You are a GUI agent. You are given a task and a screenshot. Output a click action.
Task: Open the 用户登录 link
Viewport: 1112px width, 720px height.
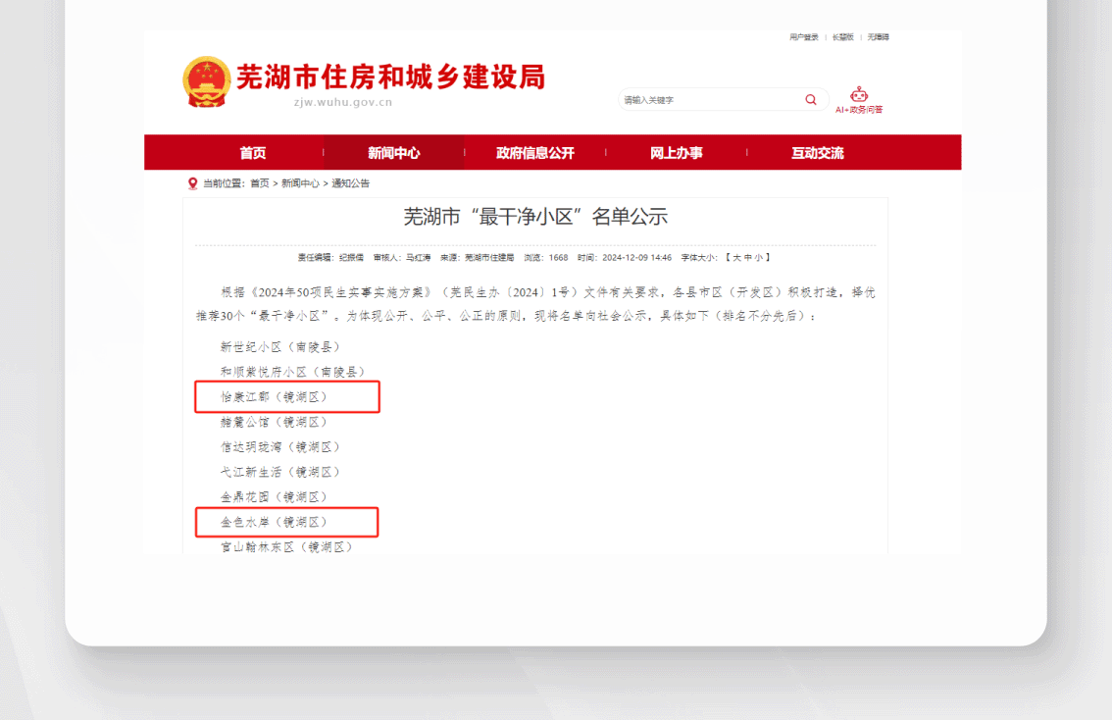(803, 37)
